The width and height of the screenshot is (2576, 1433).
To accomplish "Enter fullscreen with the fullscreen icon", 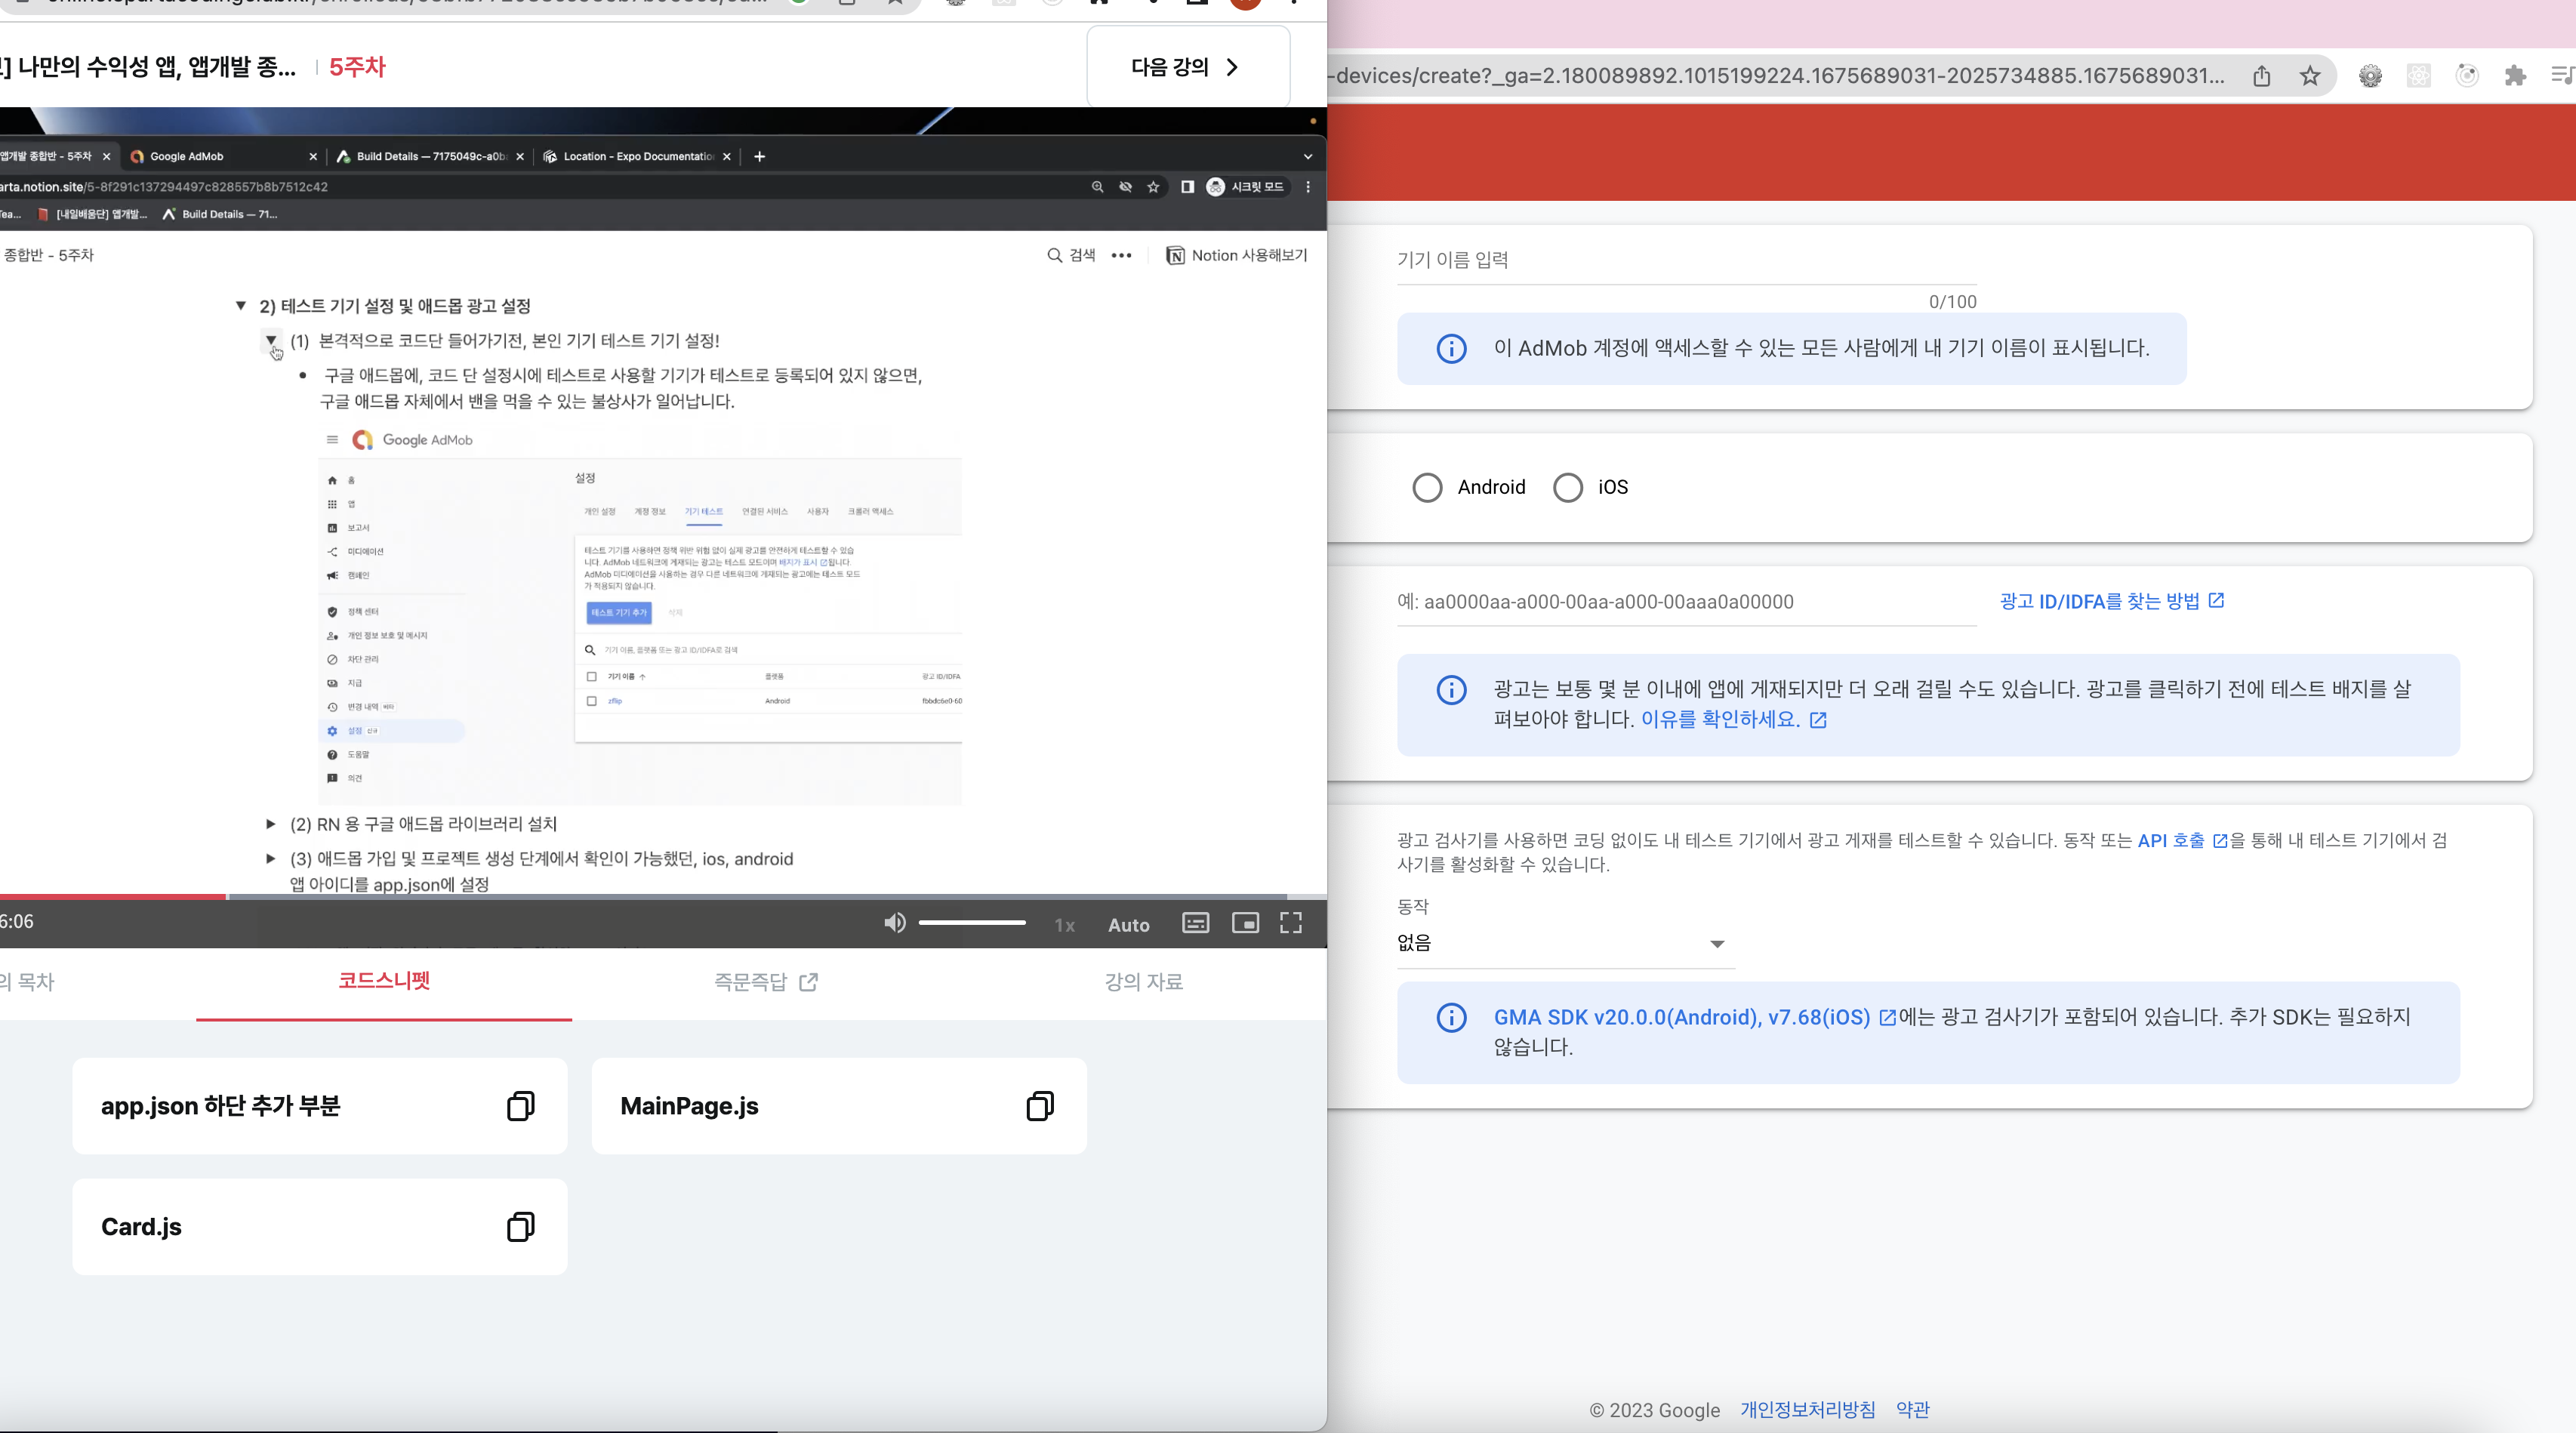I will 1291,923.
